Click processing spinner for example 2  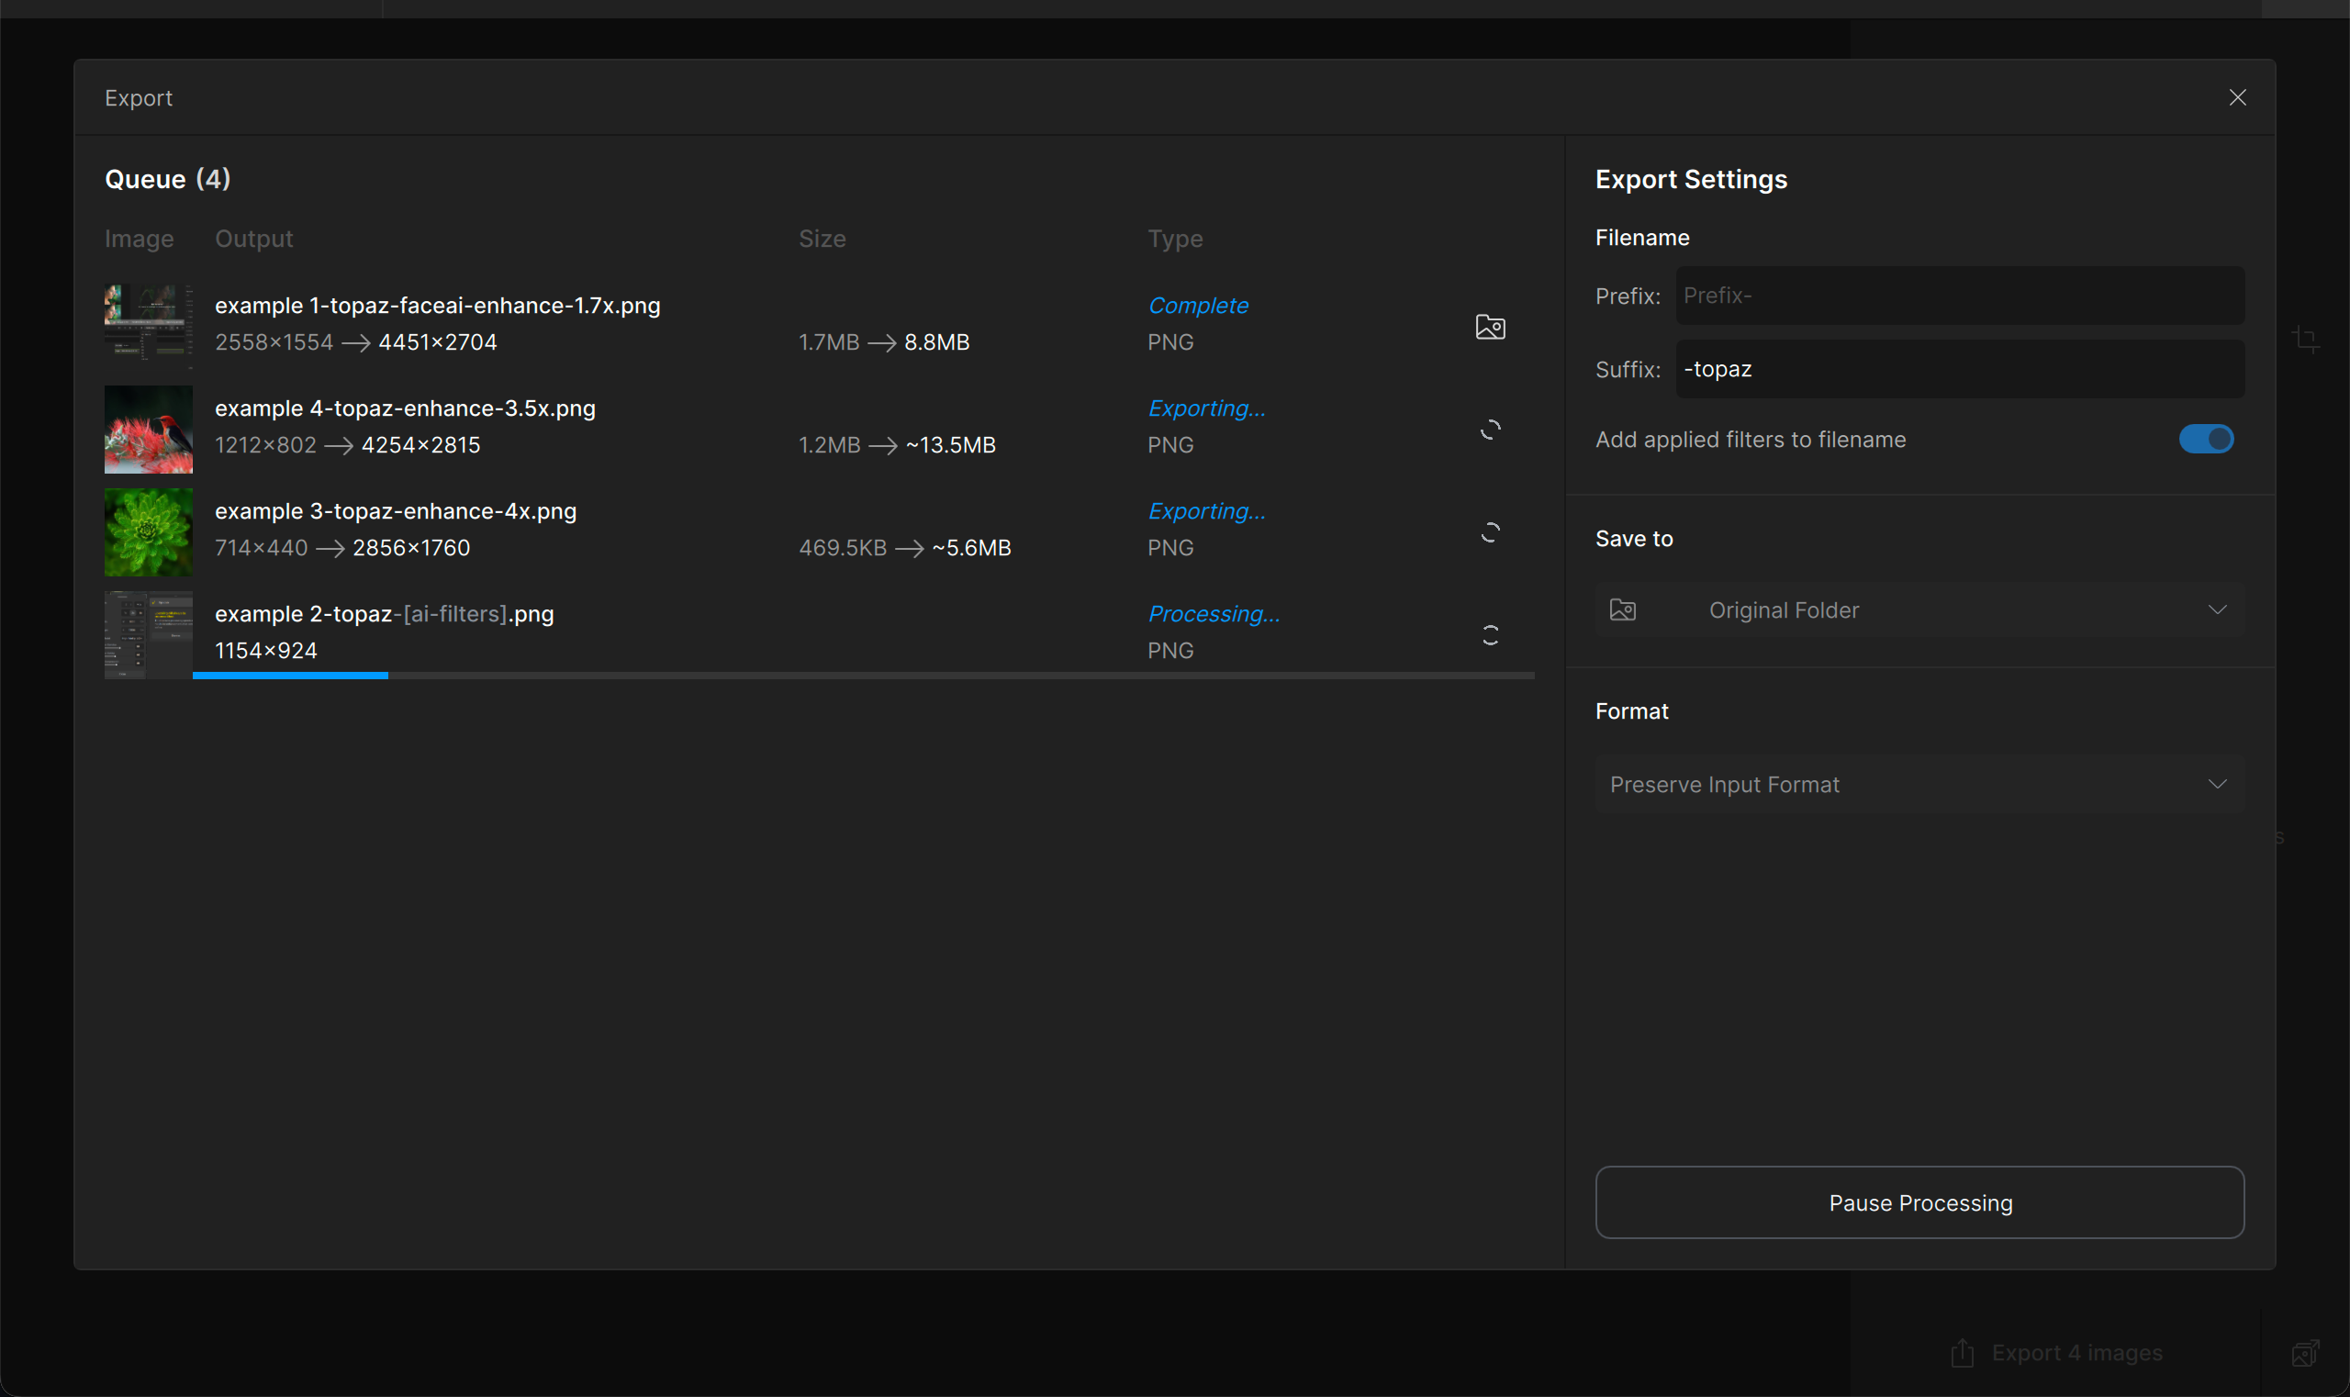coord(1490,635)
